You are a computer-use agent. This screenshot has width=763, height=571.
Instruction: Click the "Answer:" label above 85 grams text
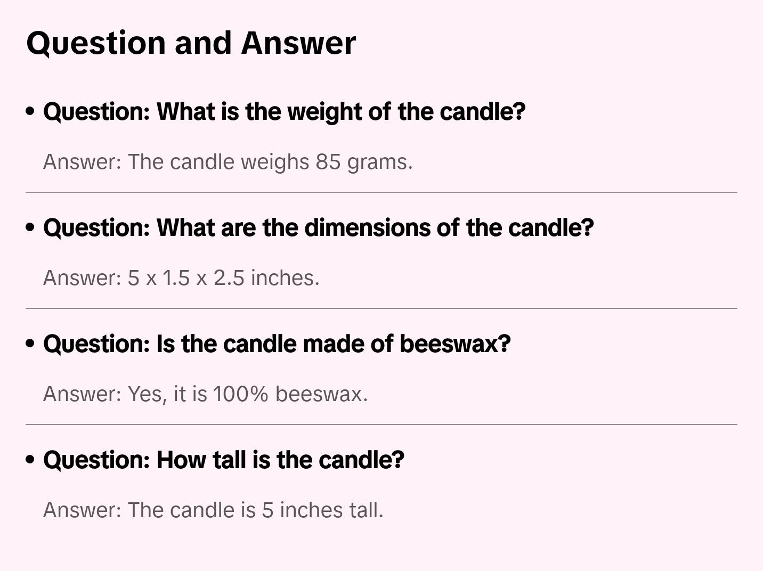click(83, 162)
